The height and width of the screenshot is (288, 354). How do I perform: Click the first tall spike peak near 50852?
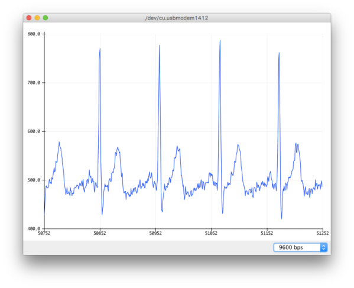(100, 49)
